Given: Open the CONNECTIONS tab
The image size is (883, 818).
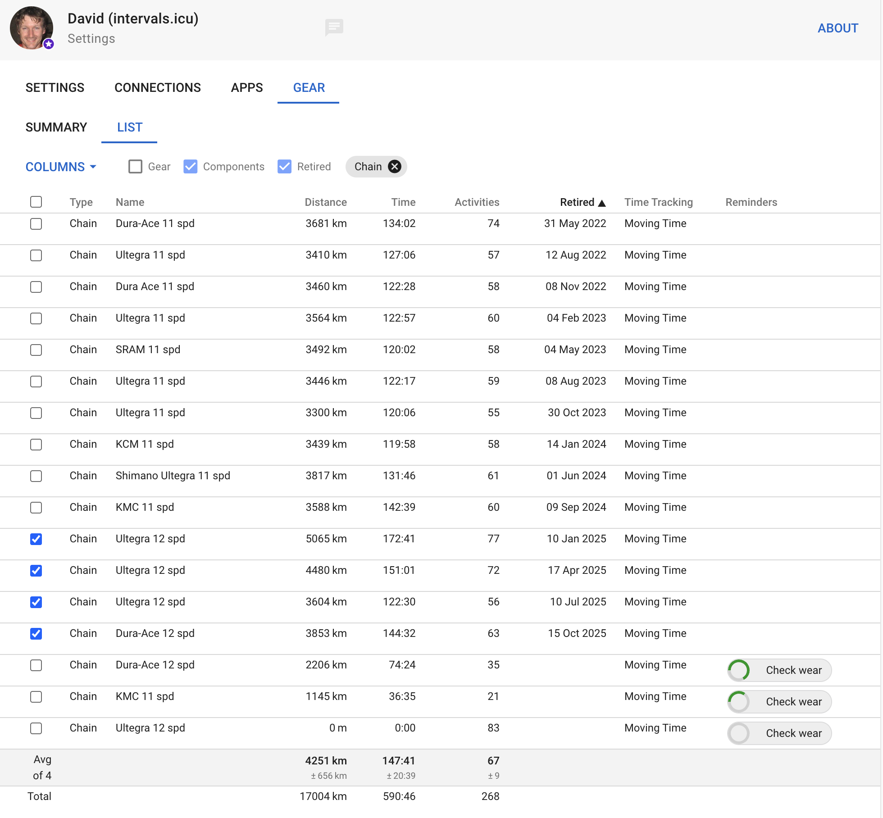Looking at the screenshot, I should 158,88.
